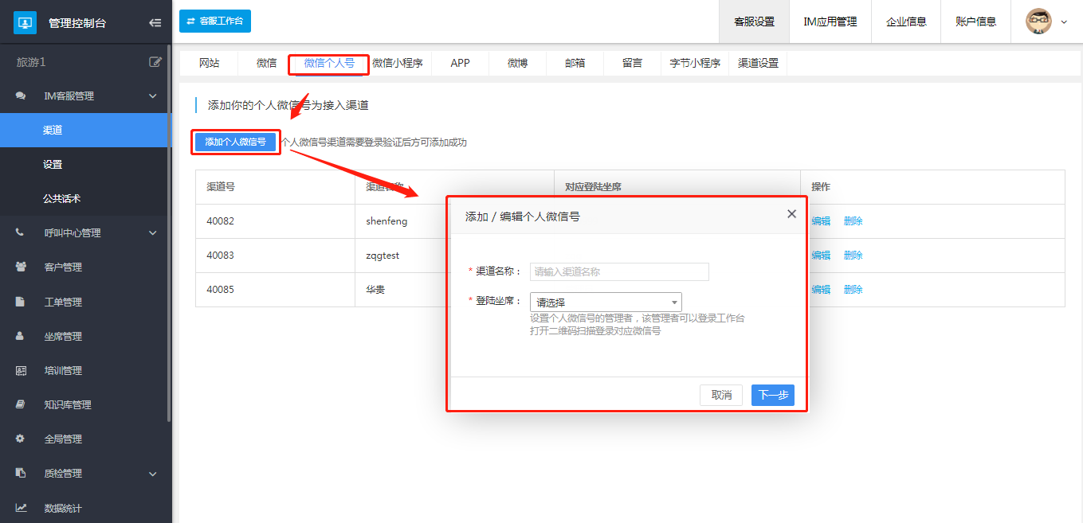The image size is (1083, 523).
Task: Open the user avatar account dropdown
Action: click(x=1046, y=21)
